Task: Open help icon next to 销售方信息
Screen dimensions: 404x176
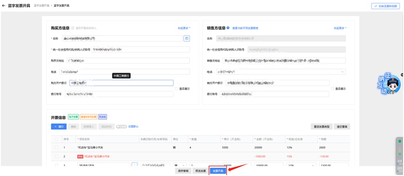Action: point(228,28)
